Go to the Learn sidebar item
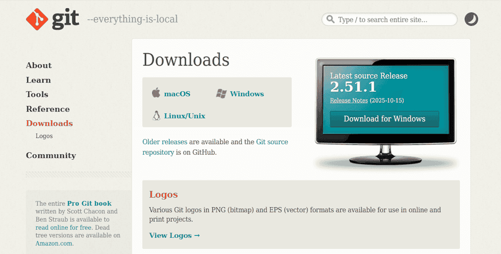 pyautogui.click(x=38, y=80)
